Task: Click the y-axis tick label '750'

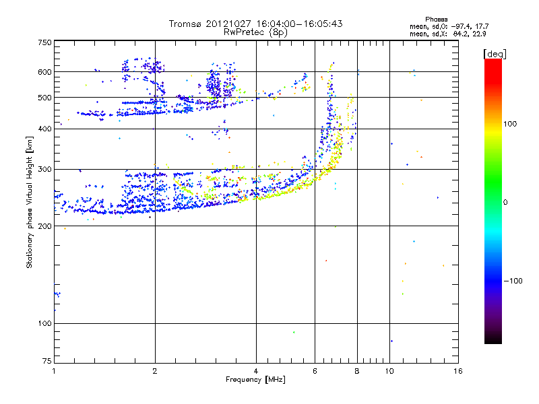Action: [x=44, y=42]
